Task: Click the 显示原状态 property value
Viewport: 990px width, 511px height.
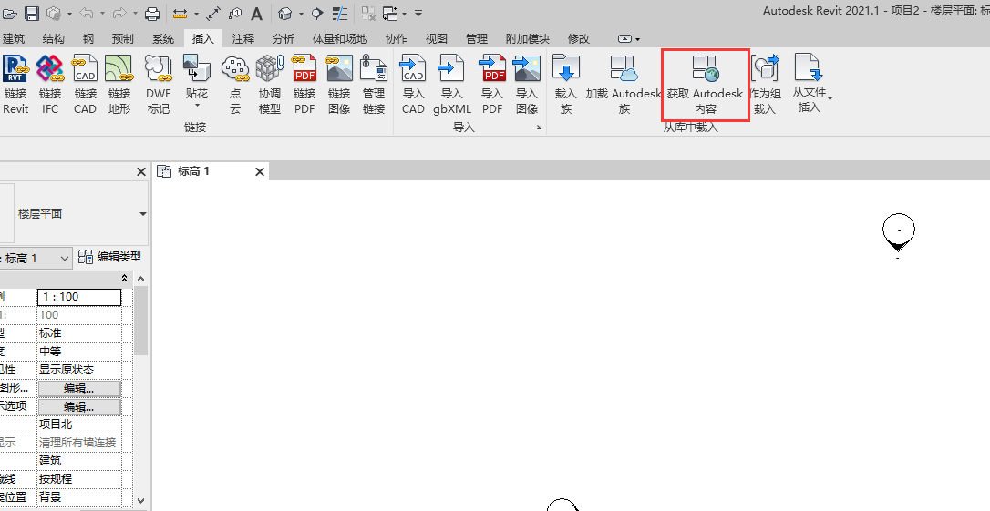Action: click(x=79, y=370)
